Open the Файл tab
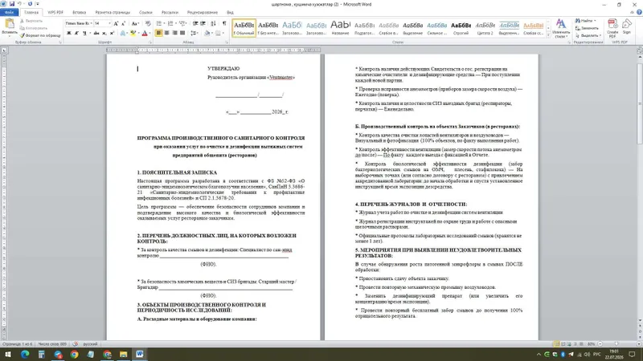 tap(9, 12)
